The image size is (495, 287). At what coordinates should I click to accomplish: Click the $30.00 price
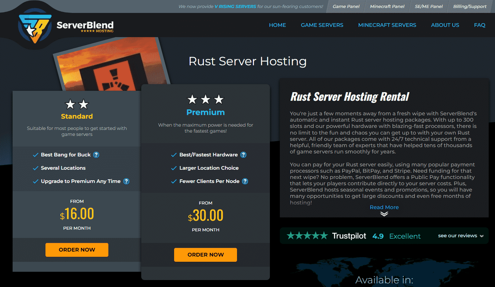point(206,215)
